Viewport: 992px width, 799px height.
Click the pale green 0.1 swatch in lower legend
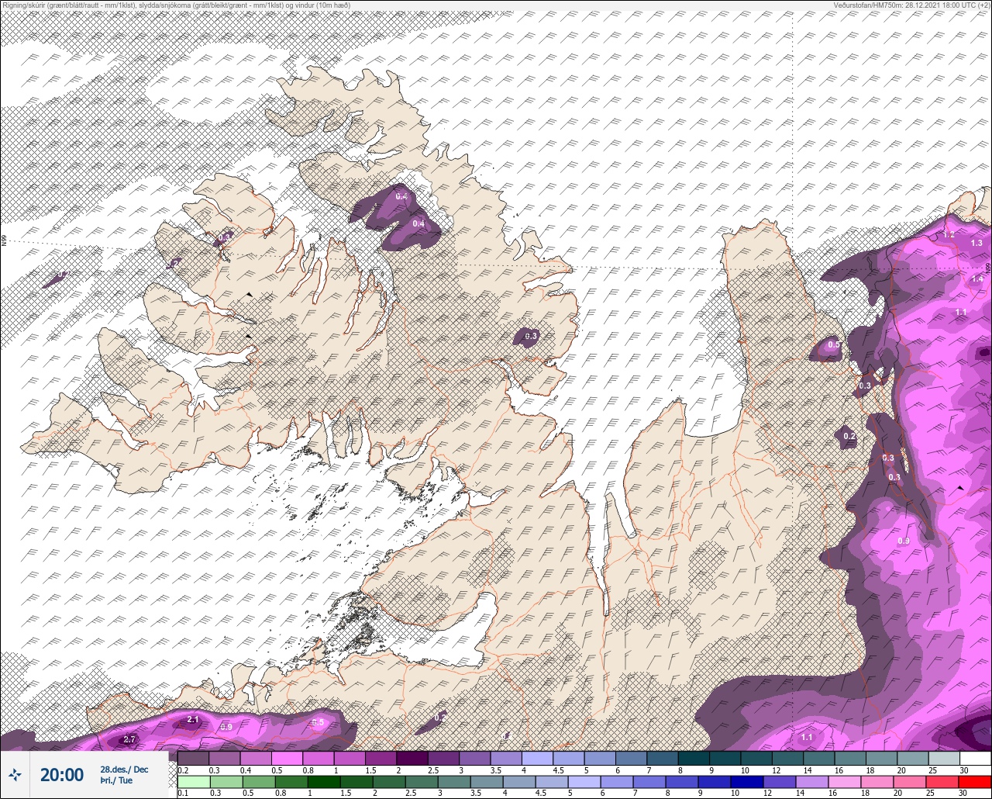tap(193, 781)
